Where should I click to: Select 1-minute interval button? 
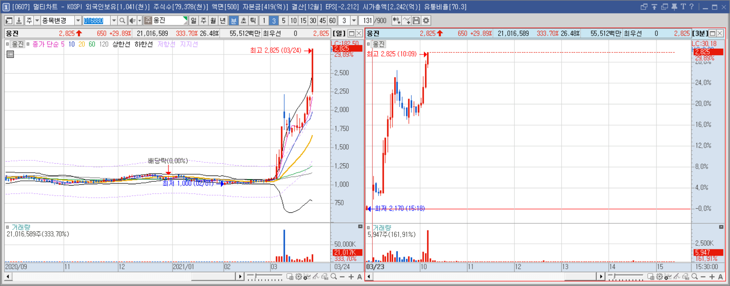click(264, 20)
